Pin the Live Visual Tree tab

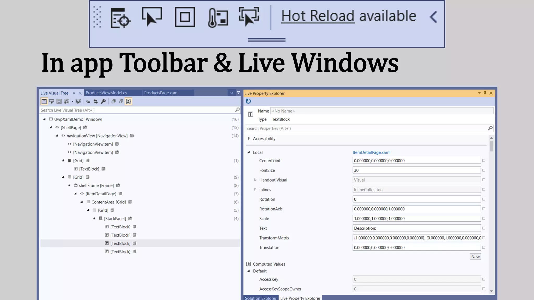click(74, 93)
